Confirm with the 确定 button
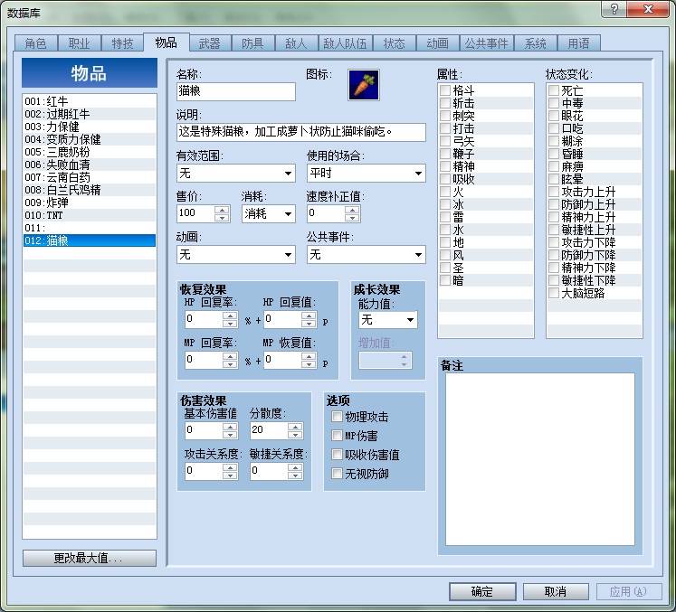Screen dimensions: 676x612 click(482, 592)
